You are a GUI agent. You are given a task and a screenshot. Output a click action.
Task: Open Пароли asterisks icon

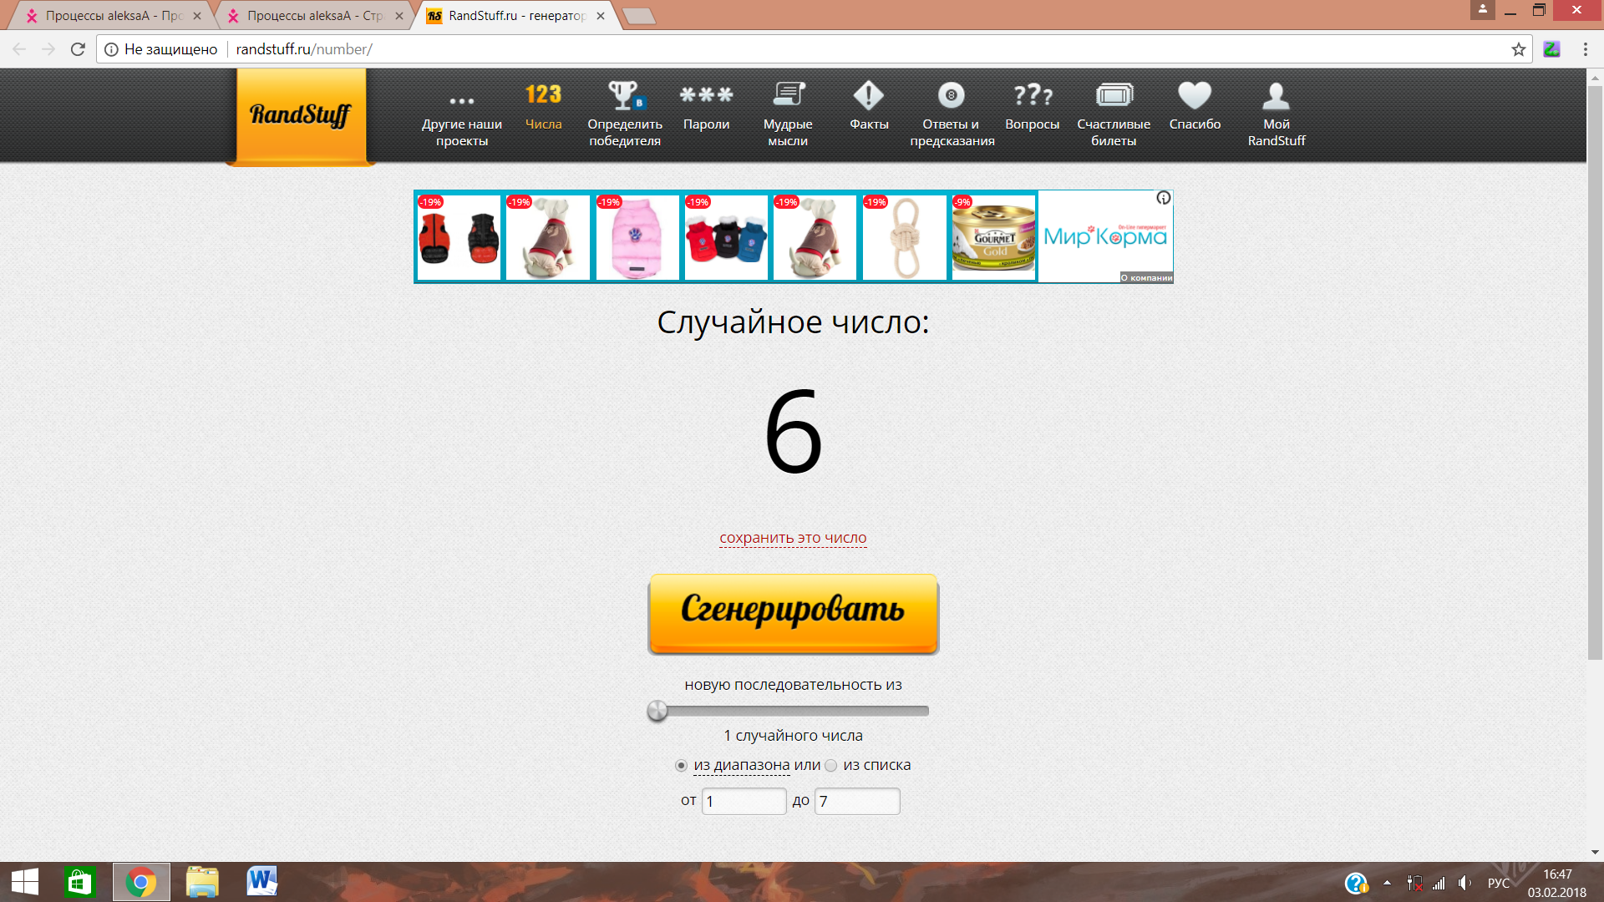[706, 95]
